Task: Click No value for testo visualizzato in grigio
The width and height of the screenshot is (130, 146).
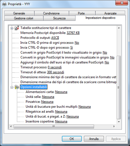Action: click(x=105, y=52)
